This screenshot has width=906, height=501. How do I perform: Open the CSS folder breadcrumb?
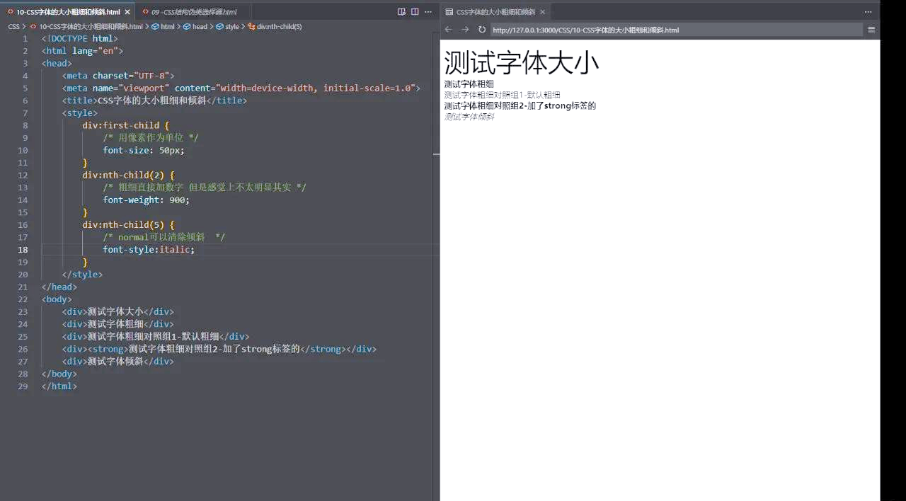point(13,26)
